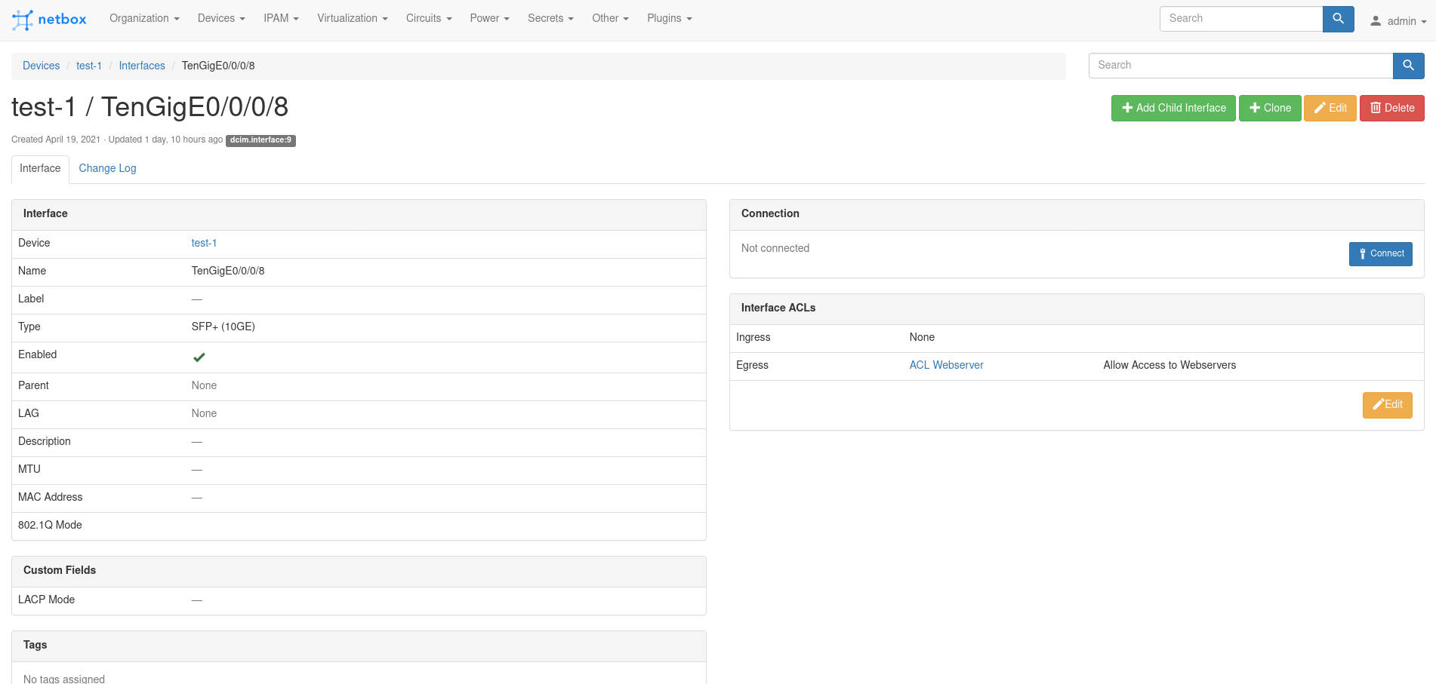Screen dimensions: 1436x684
Task: Click the Egress row label
Action: tap(752, 365)
